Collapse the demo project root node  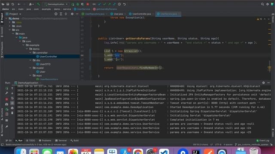(6, 18)
